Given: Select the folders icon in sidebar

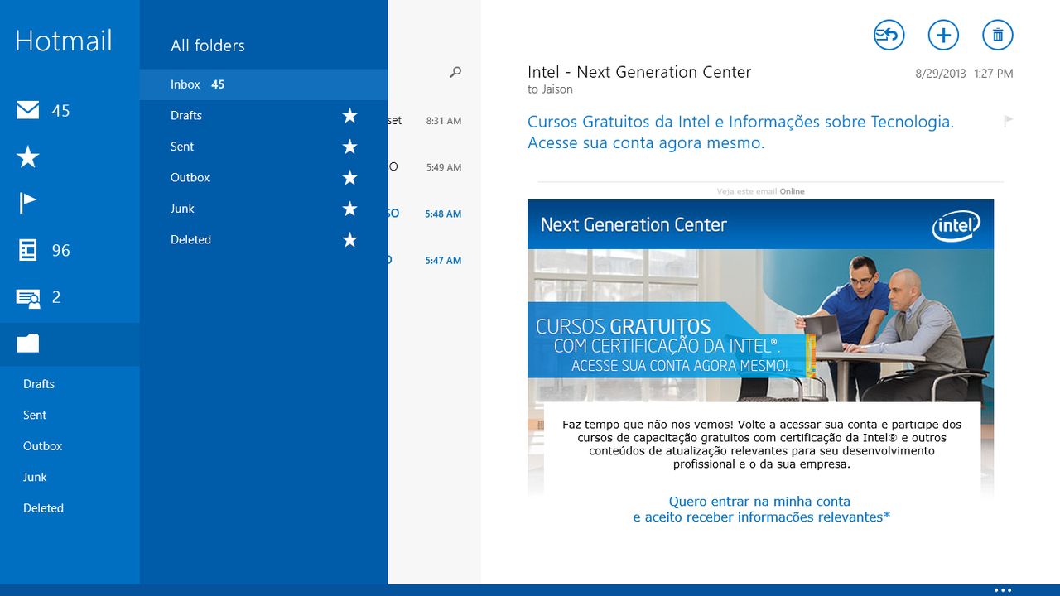Looking at the screenshot, I should coord(28,344).
